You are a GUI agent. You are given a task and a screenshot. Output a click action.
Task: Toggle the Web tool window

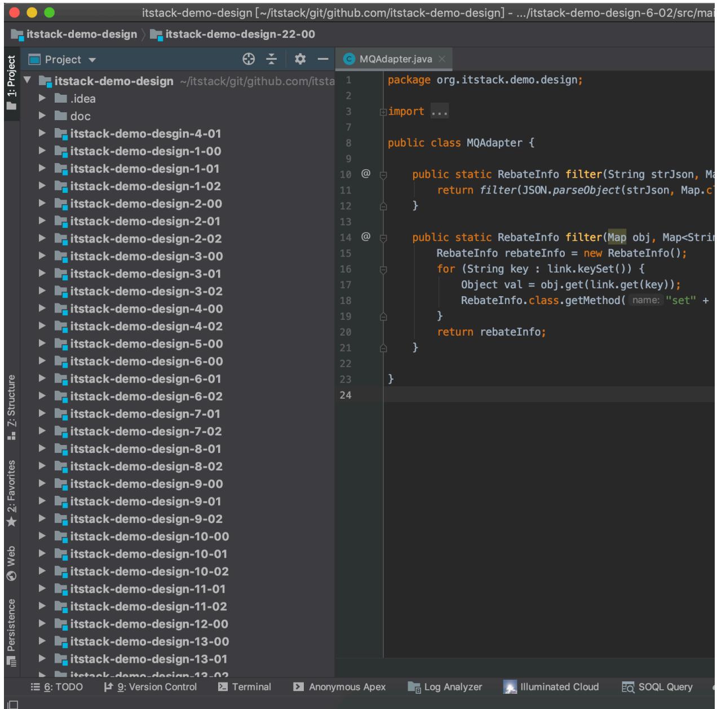pos(11,563)
